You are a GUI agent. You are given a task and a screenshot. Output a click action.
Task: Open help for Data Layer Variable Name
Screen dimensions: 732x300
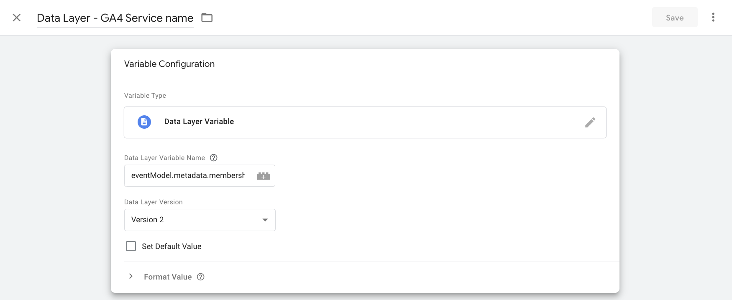(x=214, y=158)
